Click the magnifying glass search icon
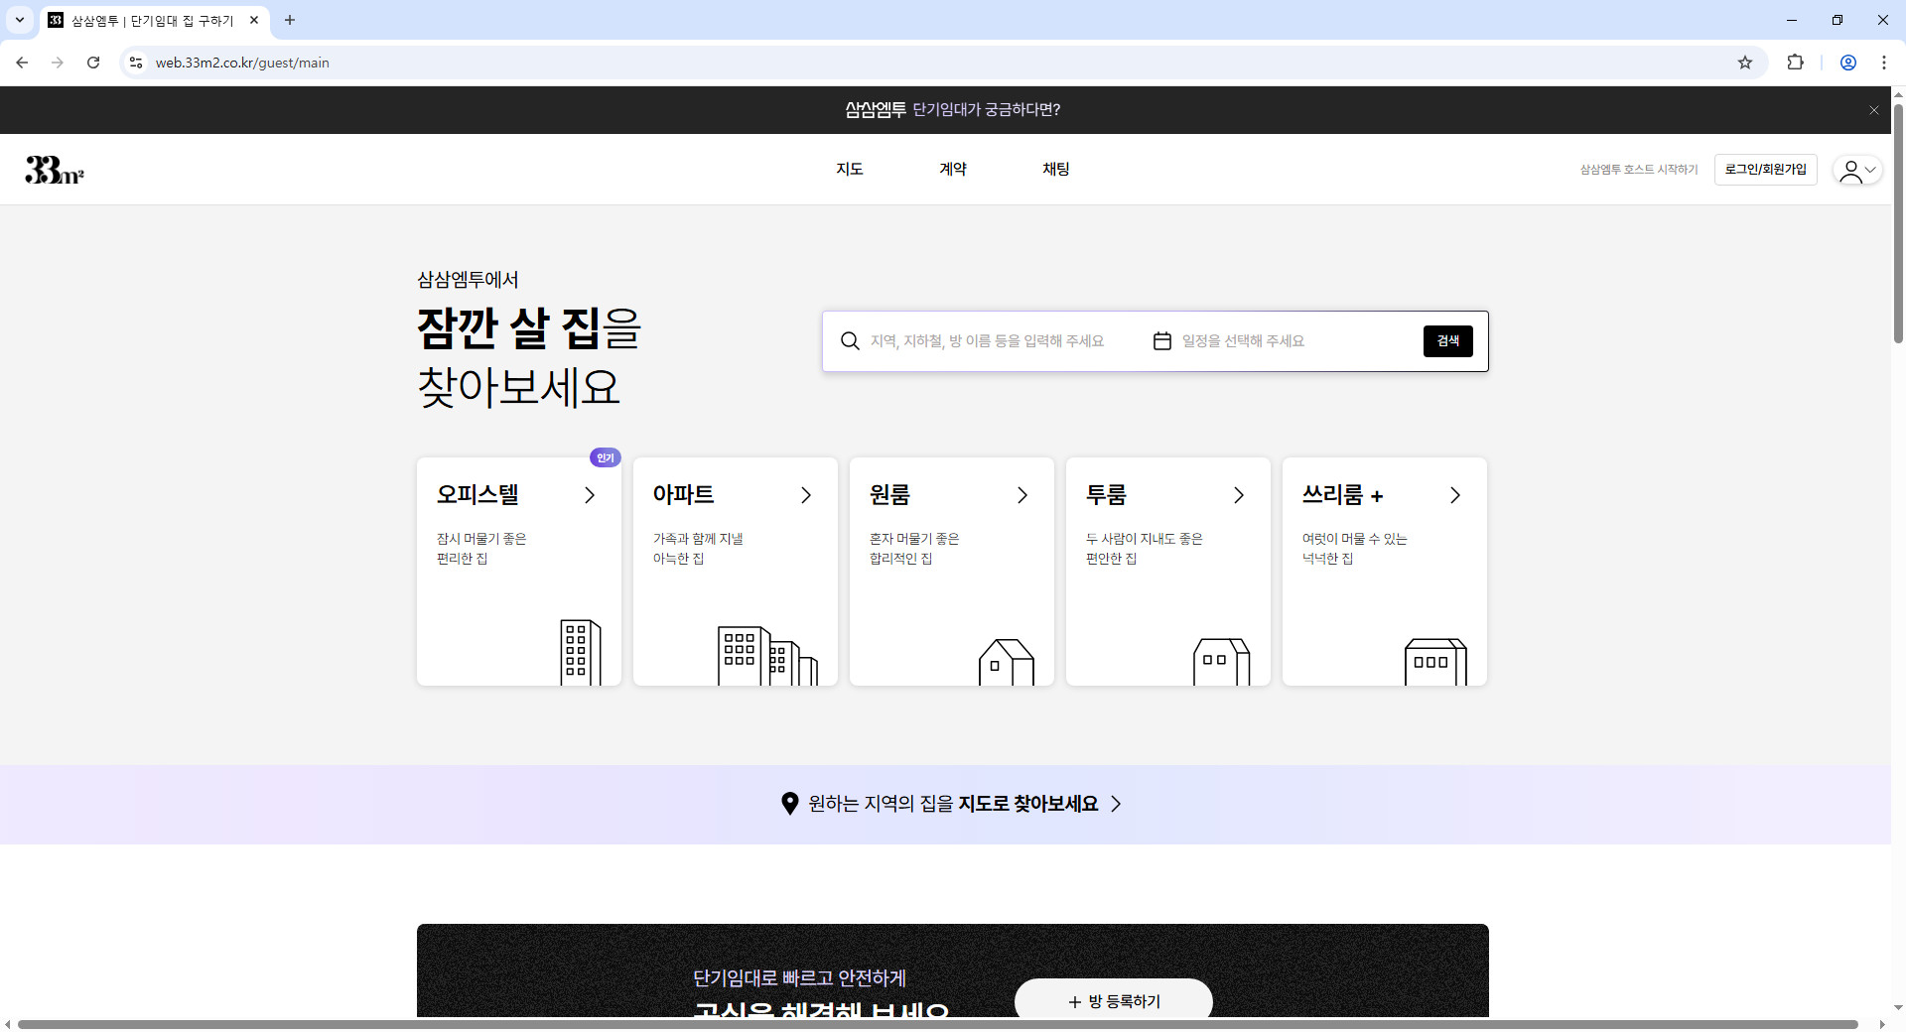The height and width of the screenshot is (1032, 1906). (x=850, y=340)
